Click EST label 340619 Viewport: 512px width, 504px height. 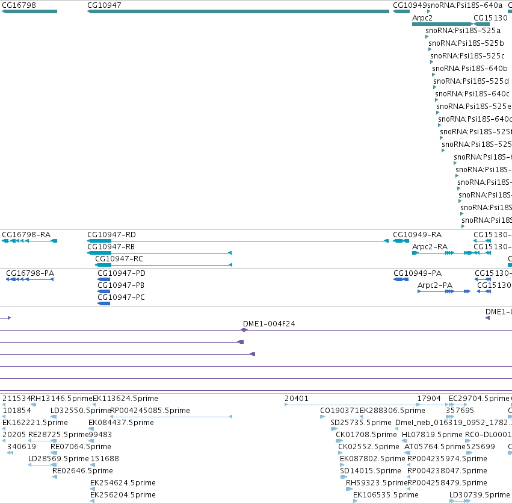pos(22,447)
